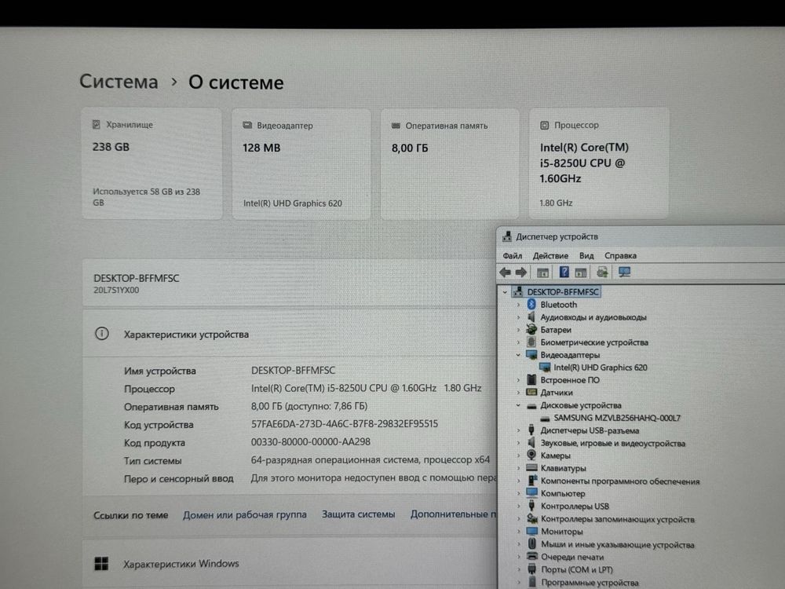This screenshot has width=785, height=589.
Task: Open the Файл menu
Action: click(512, 256)
